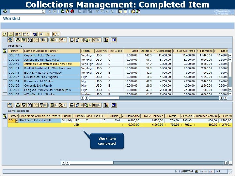The image size is (235, 176).
Task: Click binoculars Find icon in Completed Items toolbar
Action: coord(30,105)
